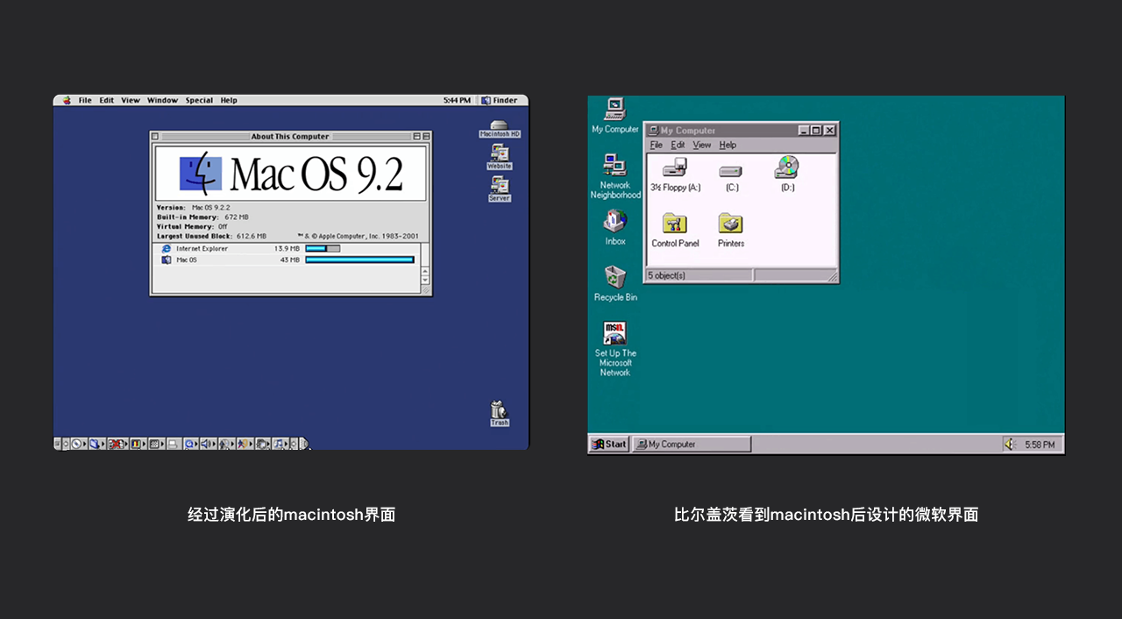Viewport: 1122px width, 619px height.
Task: Open Edit menu in My Computer window
Action: [678, 145]
